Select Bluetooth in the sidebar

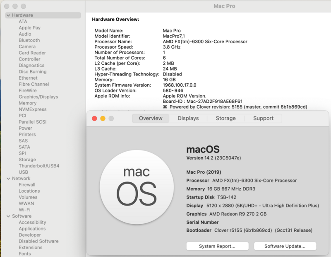(29, 40)
